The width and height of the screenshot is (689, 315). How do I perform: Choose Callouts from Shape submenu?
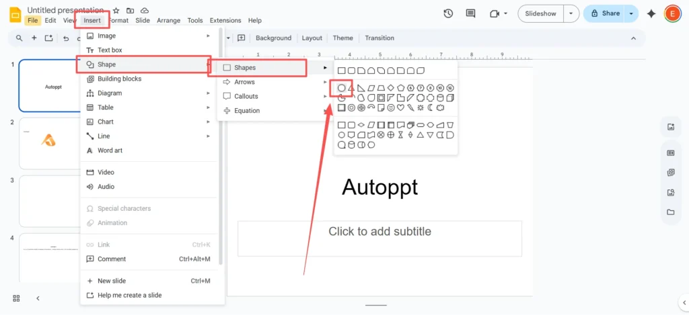275,97
